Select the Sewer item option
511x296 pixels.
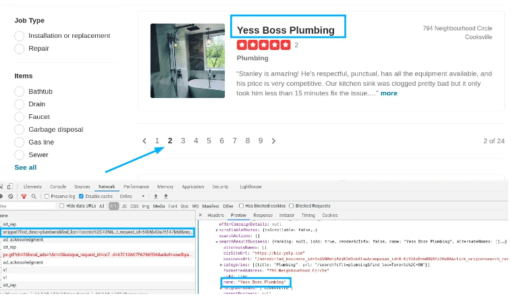19,155
